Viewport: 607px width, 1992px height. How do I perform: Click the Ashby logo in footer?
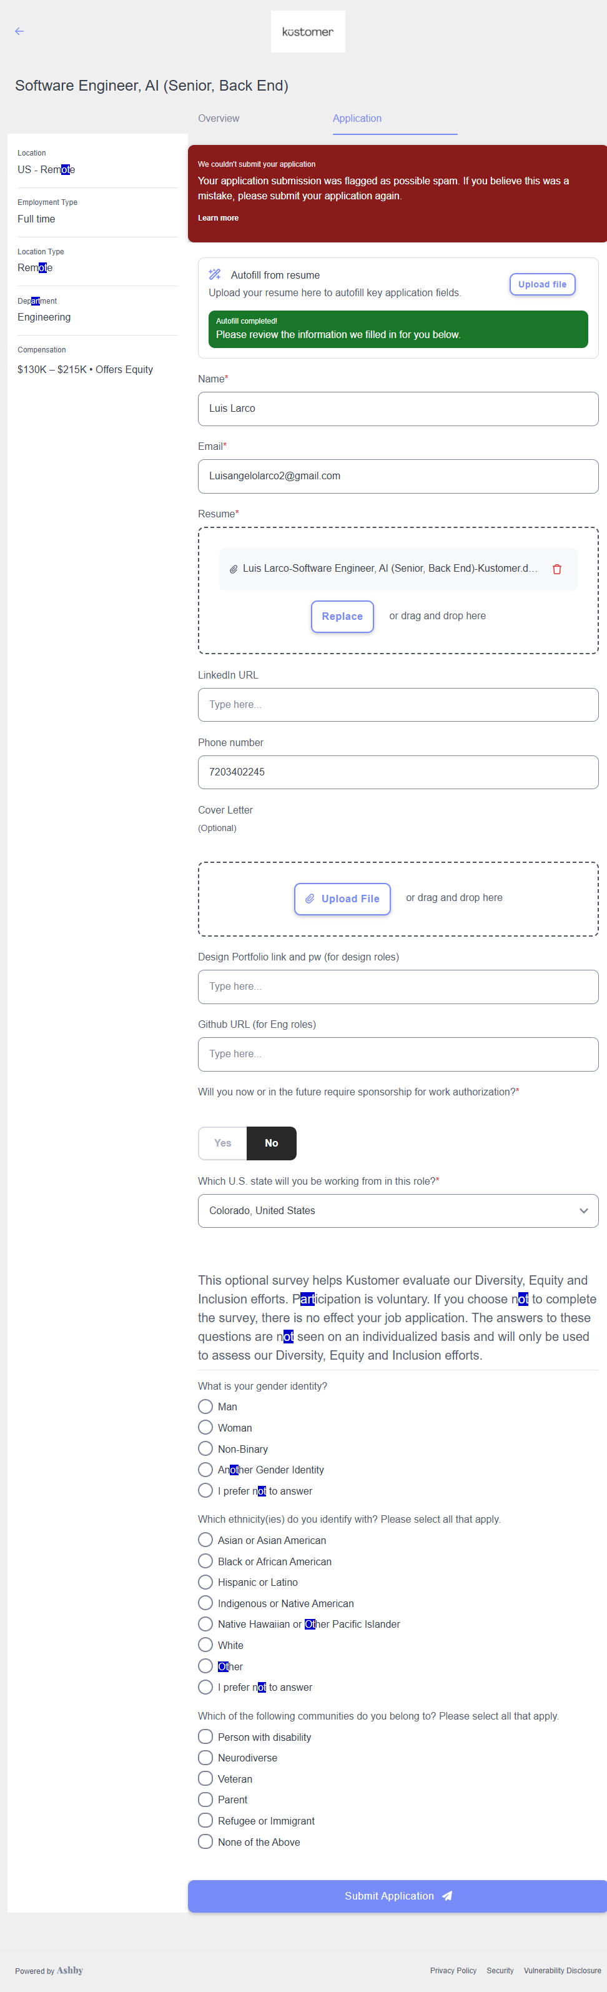69,1970
